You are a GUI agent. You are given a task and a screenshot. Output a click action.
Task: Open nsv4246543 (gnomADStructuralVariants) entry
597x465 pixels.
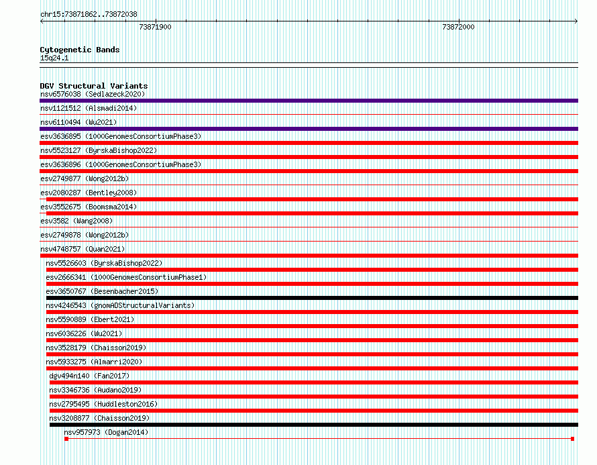(x=120, y=305)
